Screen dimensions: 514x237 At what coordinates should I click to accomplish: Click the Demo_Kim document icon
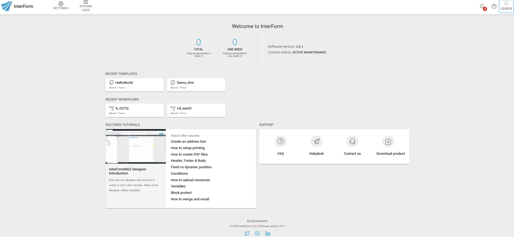tap(173, 83)
